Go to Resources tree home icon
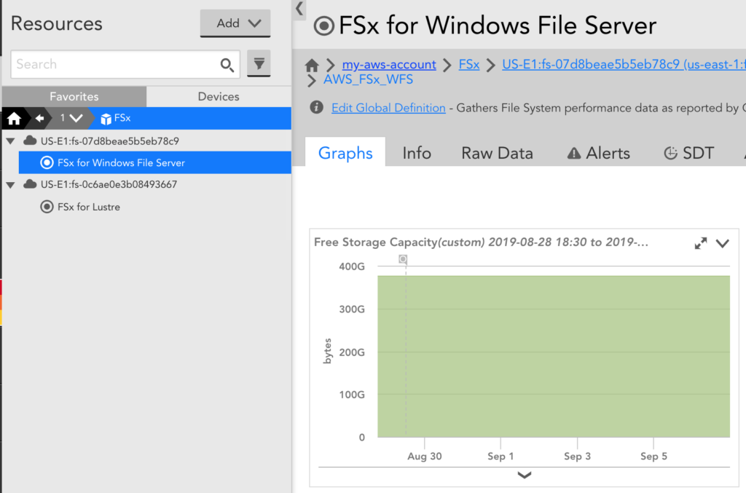The height and width of the screenshot is (493, 746). (x=15, y=118)
